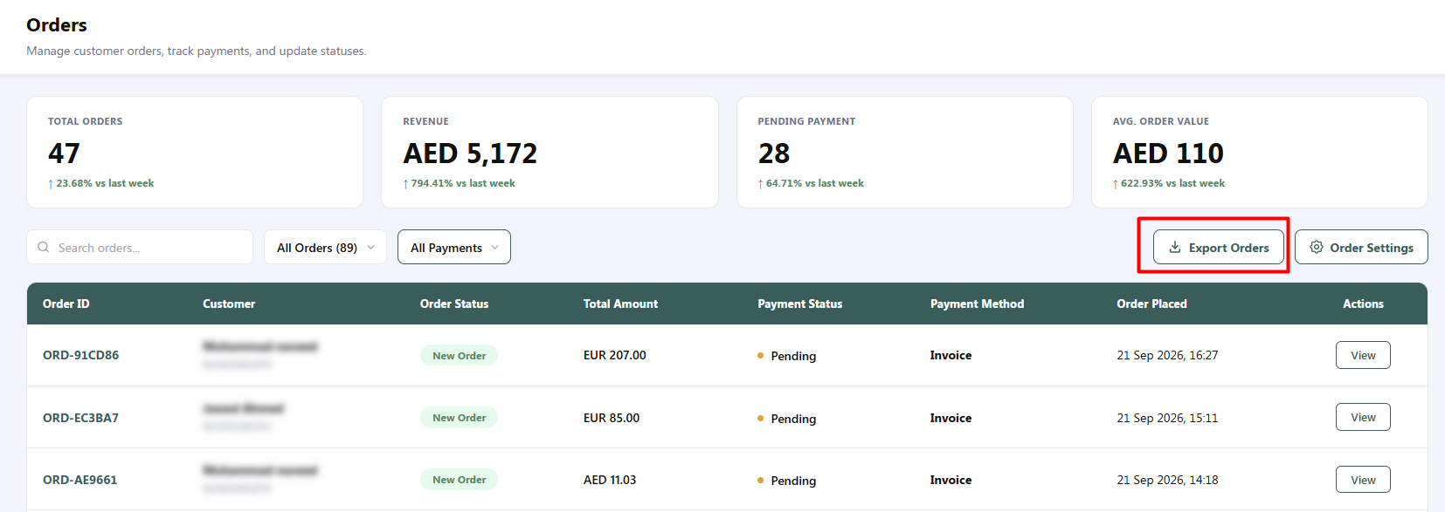Screen dimensions: 1445x512
Task: Click the download icon in Export Orders
Action: pyautogui.click(x=1175, y=248)
